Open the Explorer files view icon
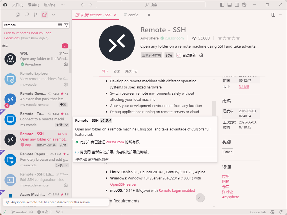The width and height of the screenshot is (287, 215). (18, 15)
